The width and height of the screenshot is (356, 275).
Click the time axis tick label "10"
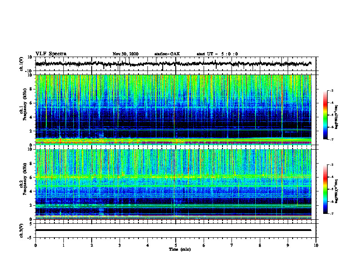316,245
